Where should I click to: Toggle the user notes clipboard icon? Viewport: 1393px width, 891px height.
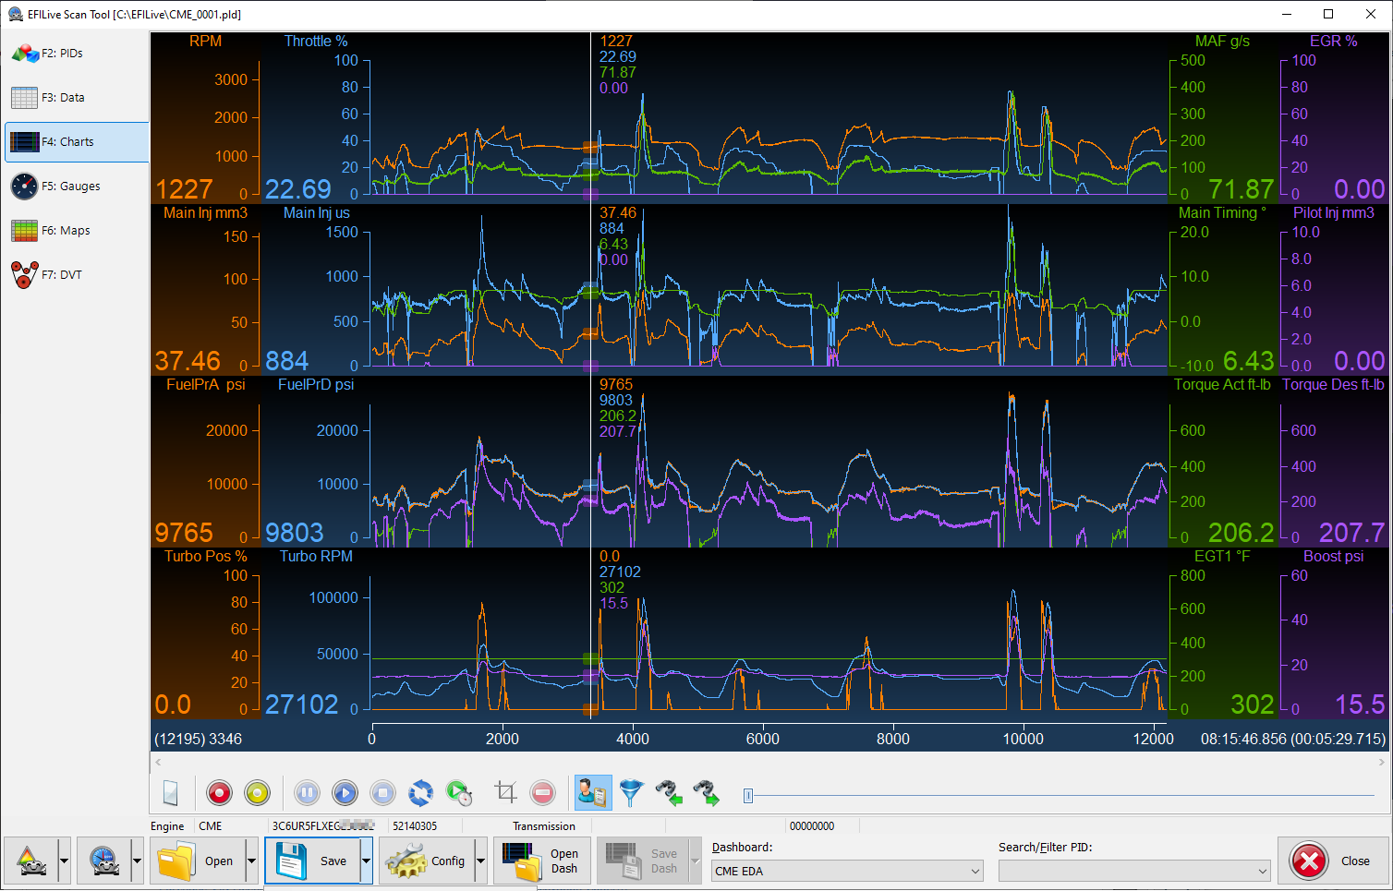coord(593,792)
